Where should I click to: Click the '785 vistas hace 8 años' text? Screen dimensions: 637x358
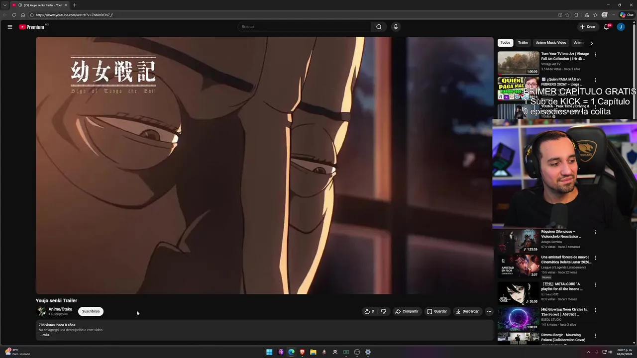click(x=57, y=325)
